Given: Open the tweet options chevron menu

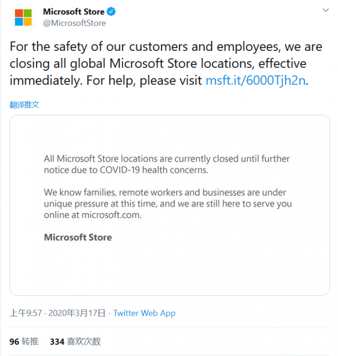Looking at the screenshot, I should [326, 10].
